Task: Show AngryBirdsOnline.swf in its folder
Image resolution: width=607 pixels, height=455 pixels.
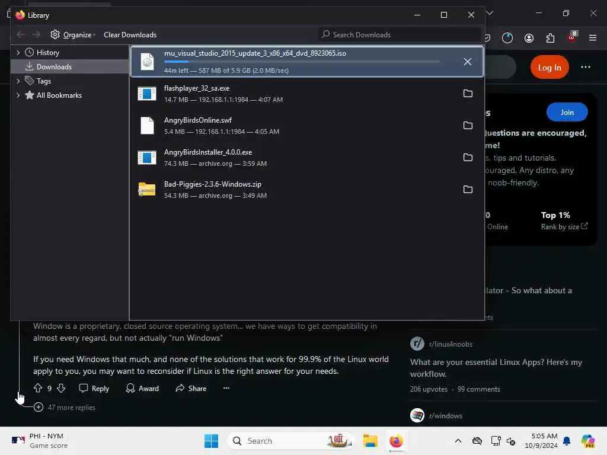Action: [x=468, y=126]
